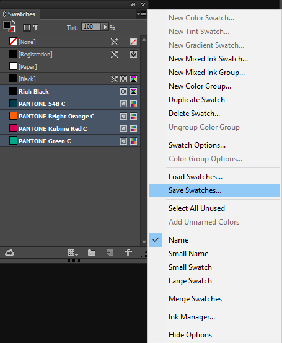282x343 pixels.
Task: Select PANTONE Rubine Red C swatch row
Action: coord(70,128)
